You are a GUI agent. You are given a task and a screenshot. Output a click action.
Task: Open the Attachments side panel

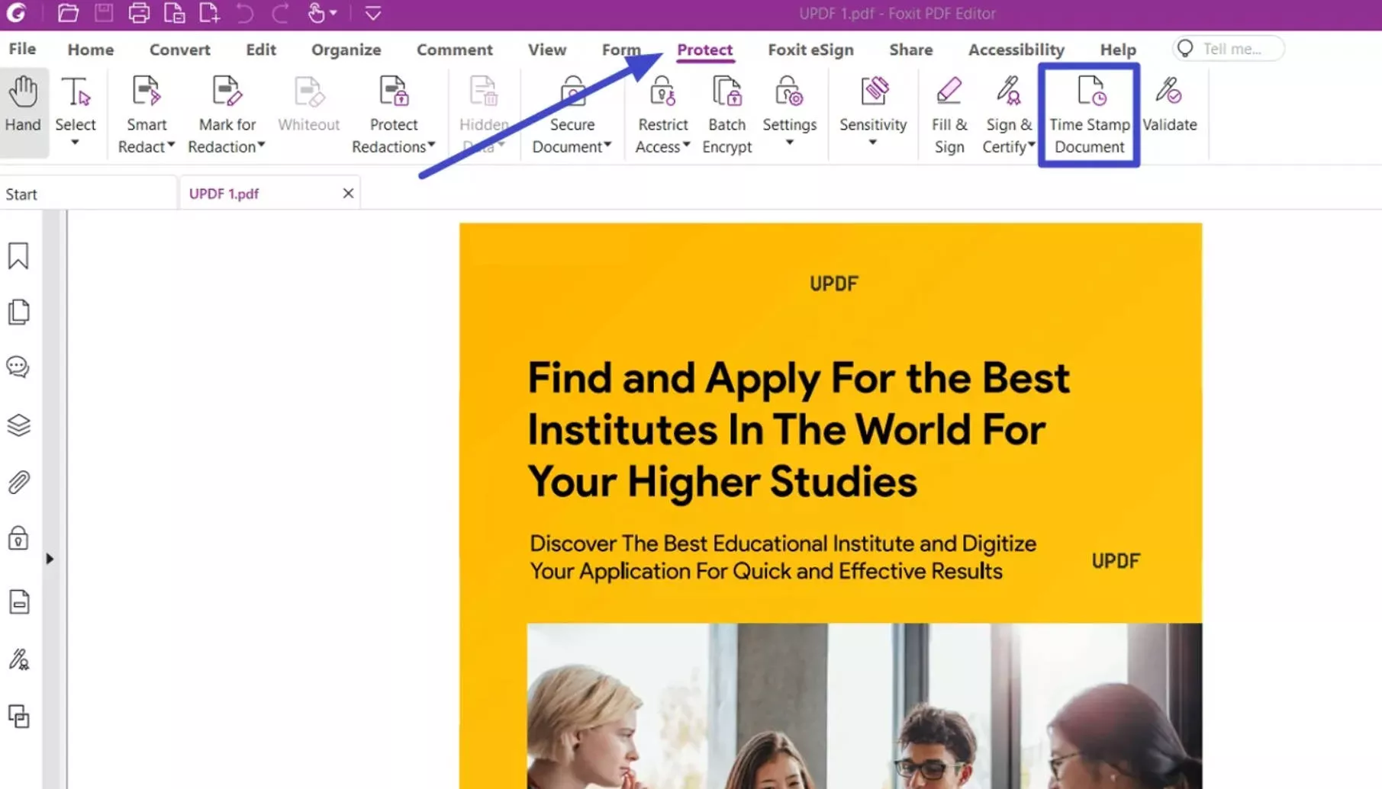(18, 482)
